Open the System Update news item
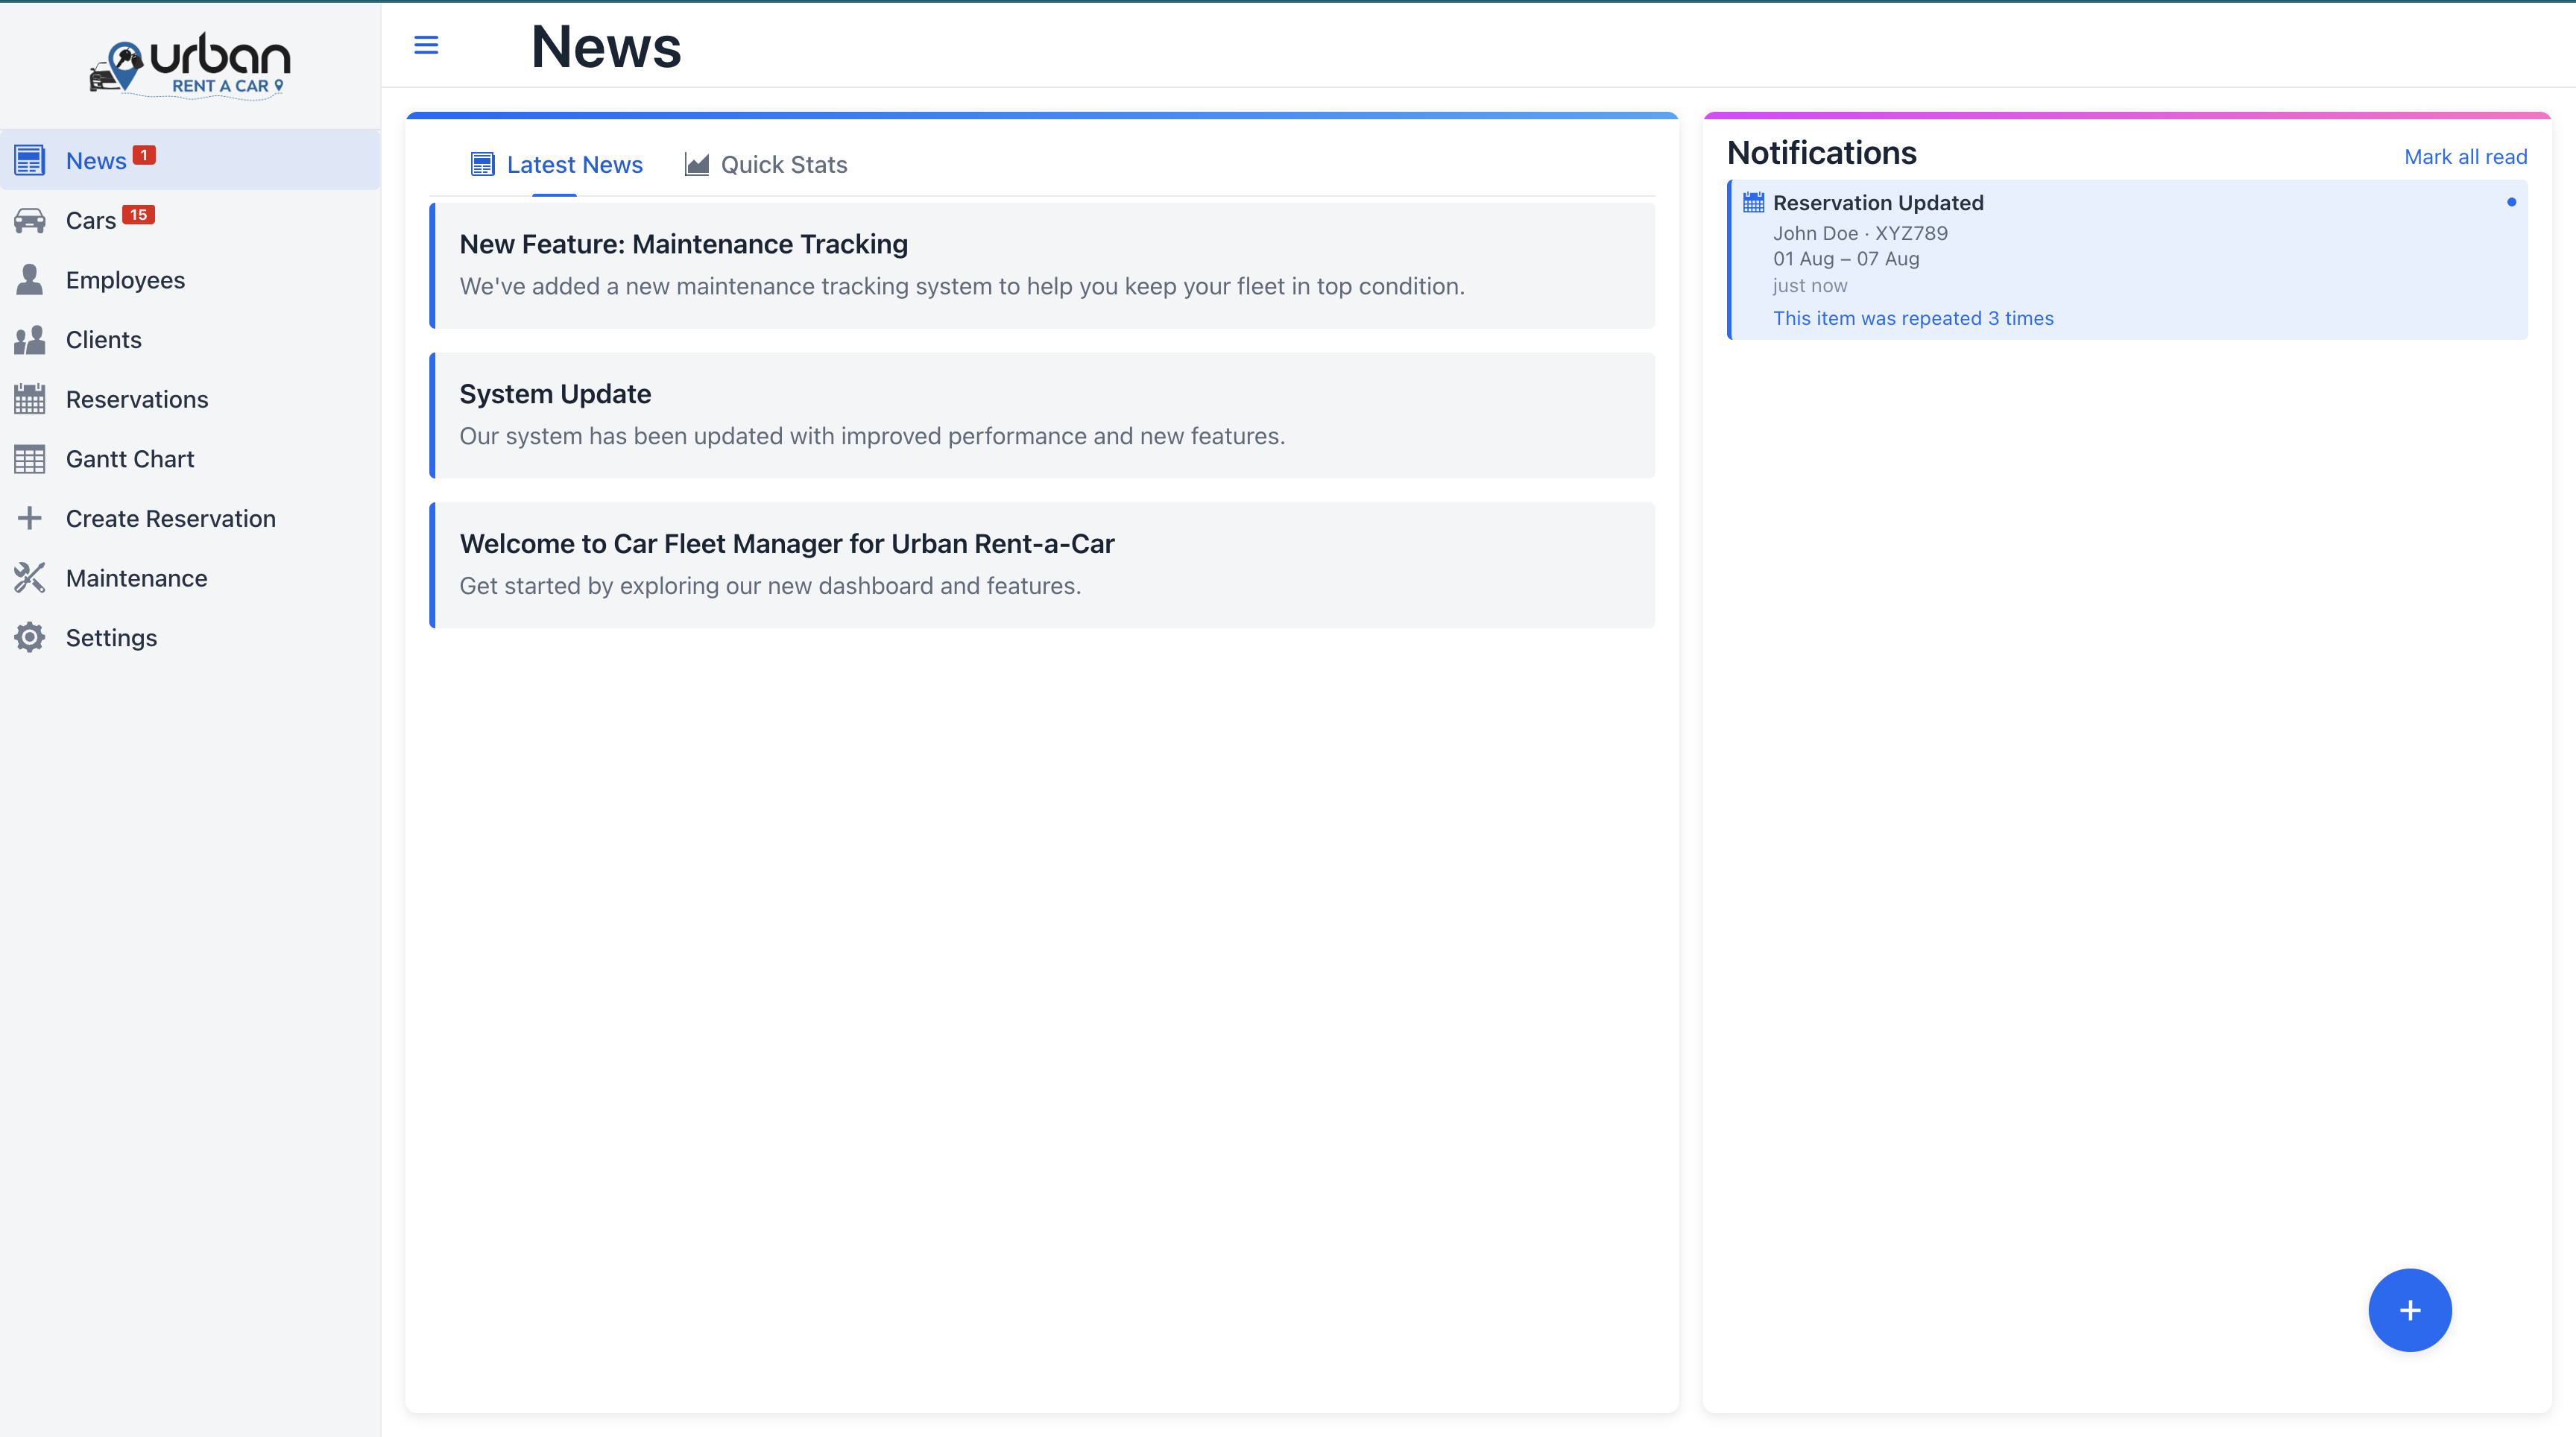 coord(1041,414)
